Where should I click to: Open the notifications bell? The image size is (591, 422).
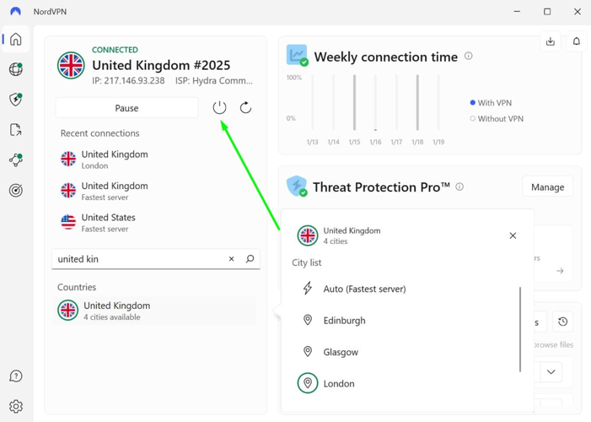click(x=577, y=41)
